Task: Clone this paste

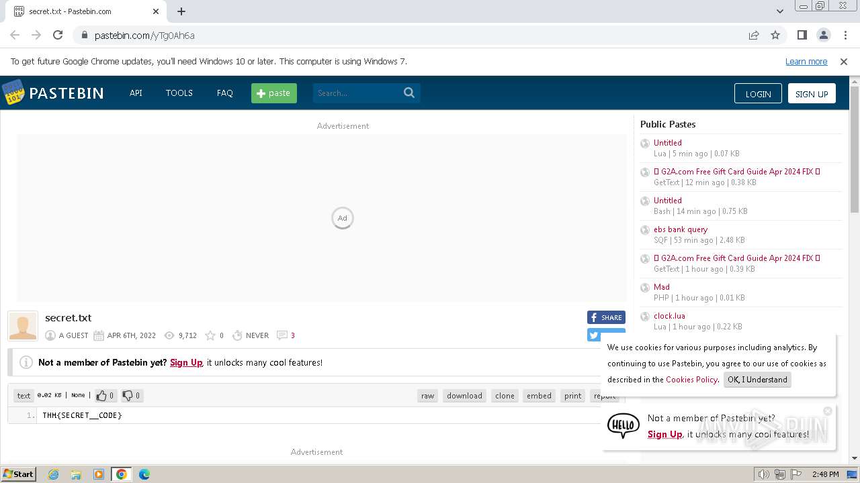Action: coord(505,396)
